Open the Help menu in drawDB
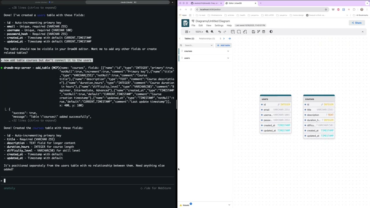Viewport: 370px width, 208px height. [229, 25]
